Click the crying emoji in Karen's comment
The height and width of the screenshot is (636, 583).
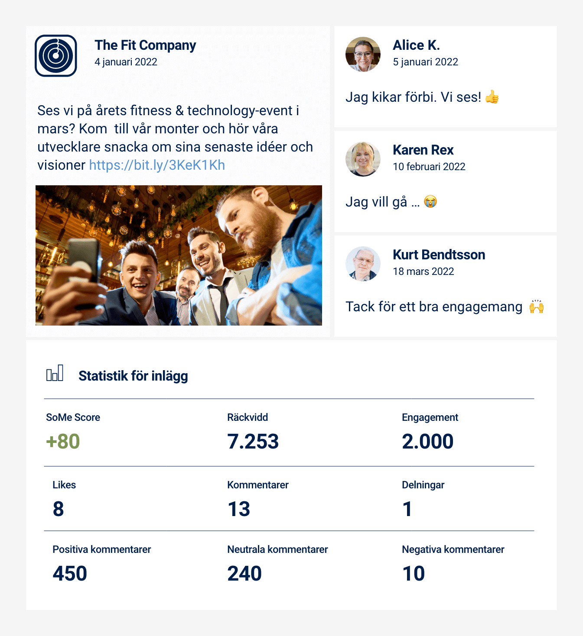click(x=430, y=202)
